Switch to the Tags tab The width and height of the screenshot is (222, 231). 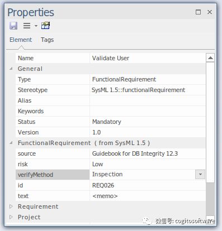click(48, 40)
